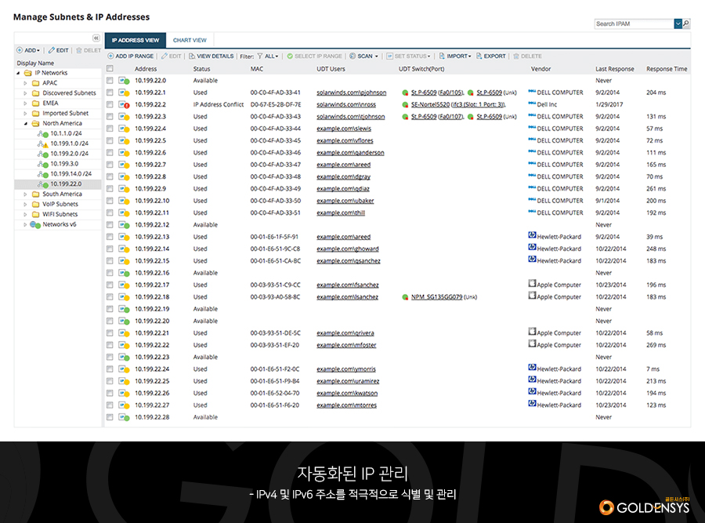Image resolution: width=705 pixels, height=523 pixels.
Task: Click the status icon for 10.199.22.12
Action: point(124,225)
